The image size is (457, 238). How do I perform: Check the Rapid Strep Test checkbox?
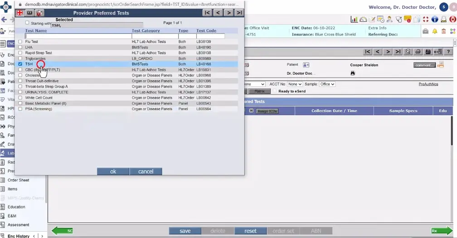coord(20,53)
